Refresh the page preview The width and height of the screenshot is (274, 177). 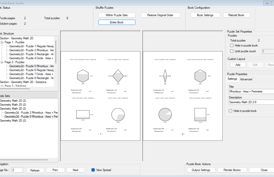(x=35, y=170)
